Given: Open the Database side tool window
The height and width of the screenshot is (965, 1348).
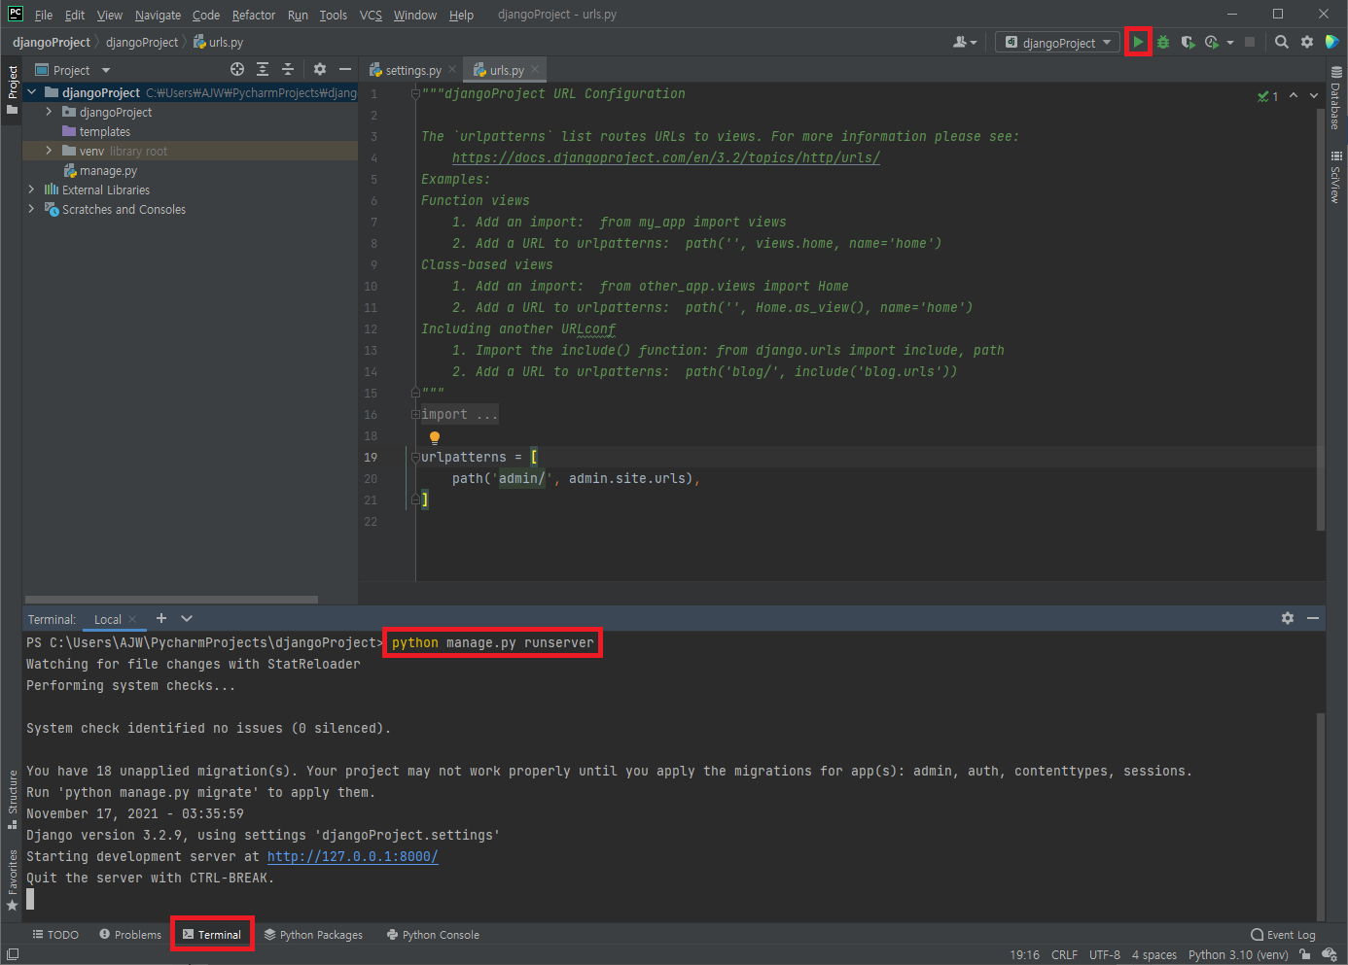Looking at the screenshot, I should 1336,97.
